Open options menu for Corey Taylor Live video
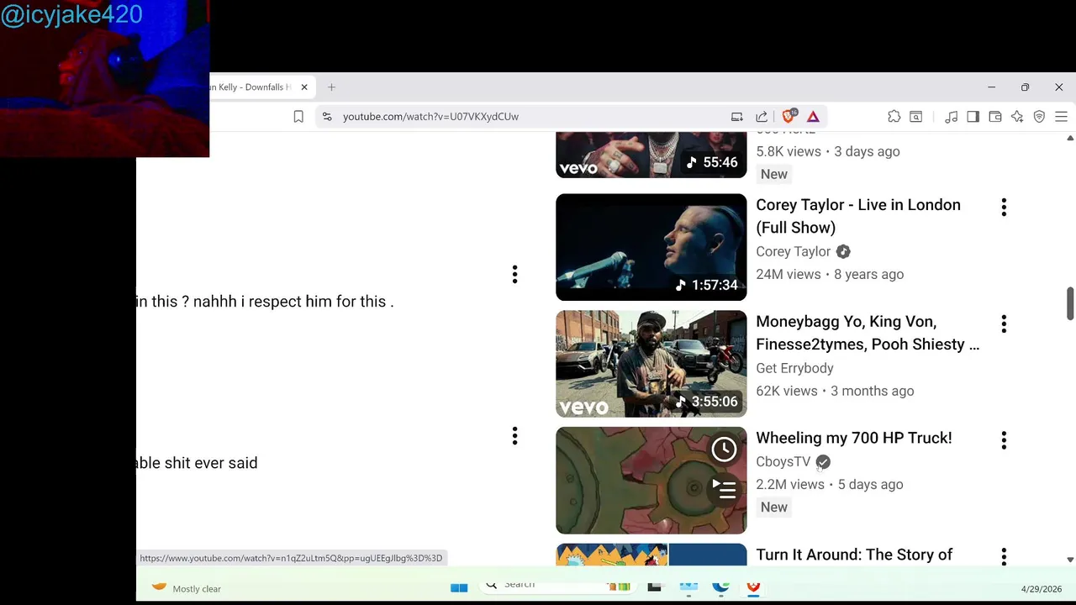The height and width of the screenshot is (605, 1076). (1004, 208)
